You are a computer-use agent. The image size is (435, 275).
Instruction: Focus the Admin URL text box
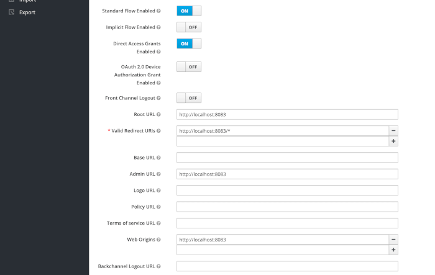pyautogui.click(x=287, y=174)
